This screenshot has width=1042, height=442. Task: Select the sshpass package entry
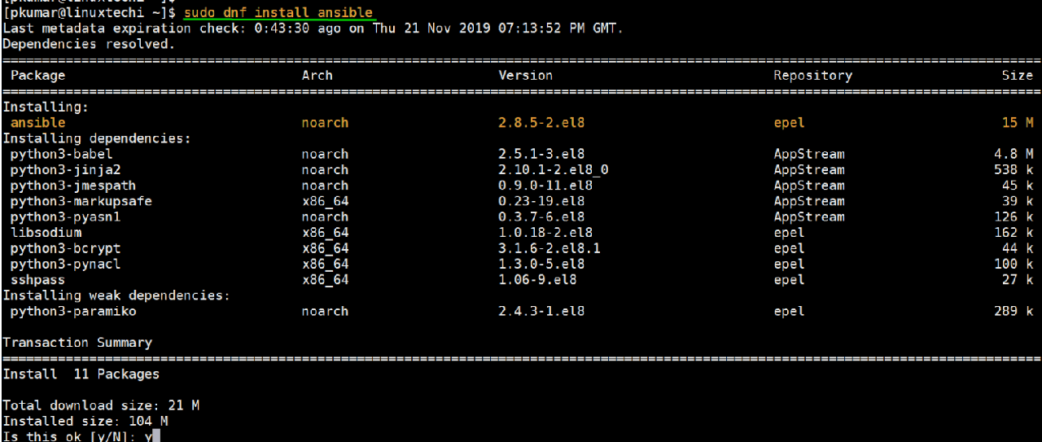(x=37, y=280)
